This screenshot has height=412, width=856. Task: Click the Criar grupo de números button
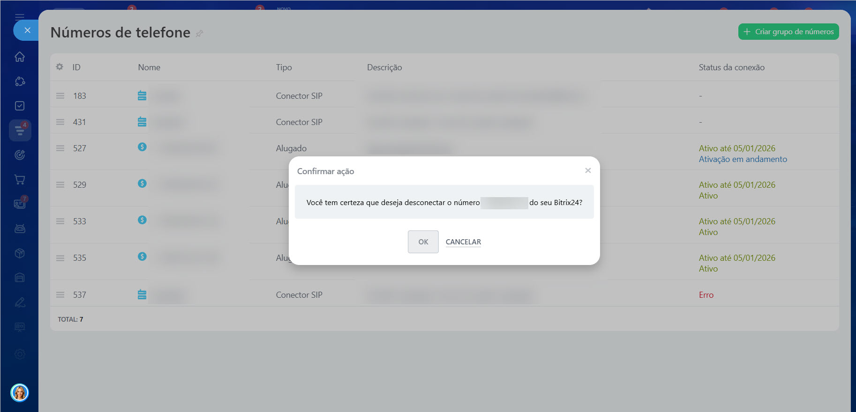[x=788, y=32]
